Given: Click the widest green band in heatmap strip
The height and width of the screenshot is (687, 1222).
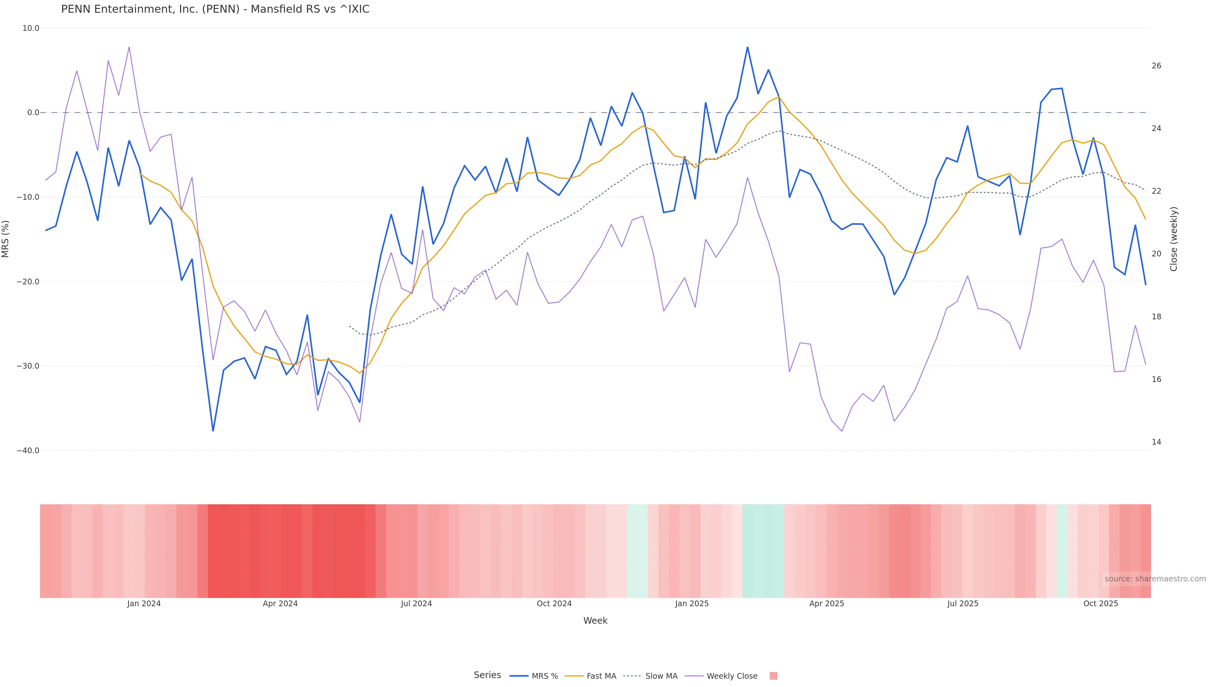Looking at the screenshot, I should [x=763, y=551].
